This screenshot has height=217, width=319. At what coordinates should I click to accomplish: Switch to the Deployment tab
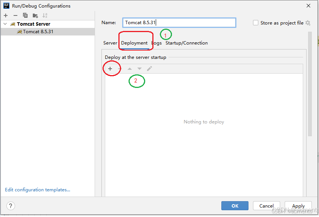[x=134, y=43]
